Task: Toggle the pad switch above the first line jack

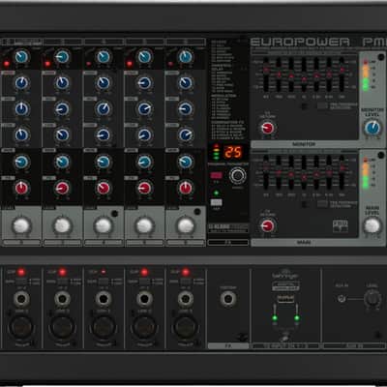Action: click(21, 282)
